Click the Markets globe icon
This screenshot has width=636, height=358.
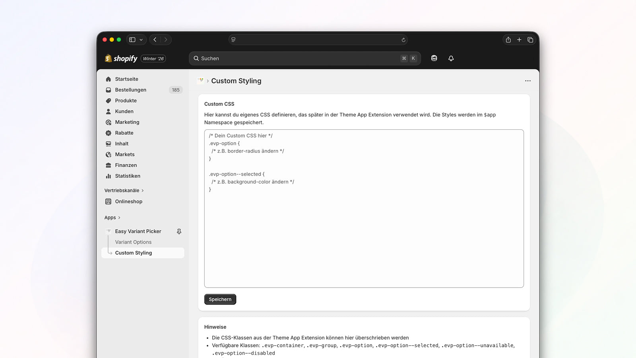[108, 154]
